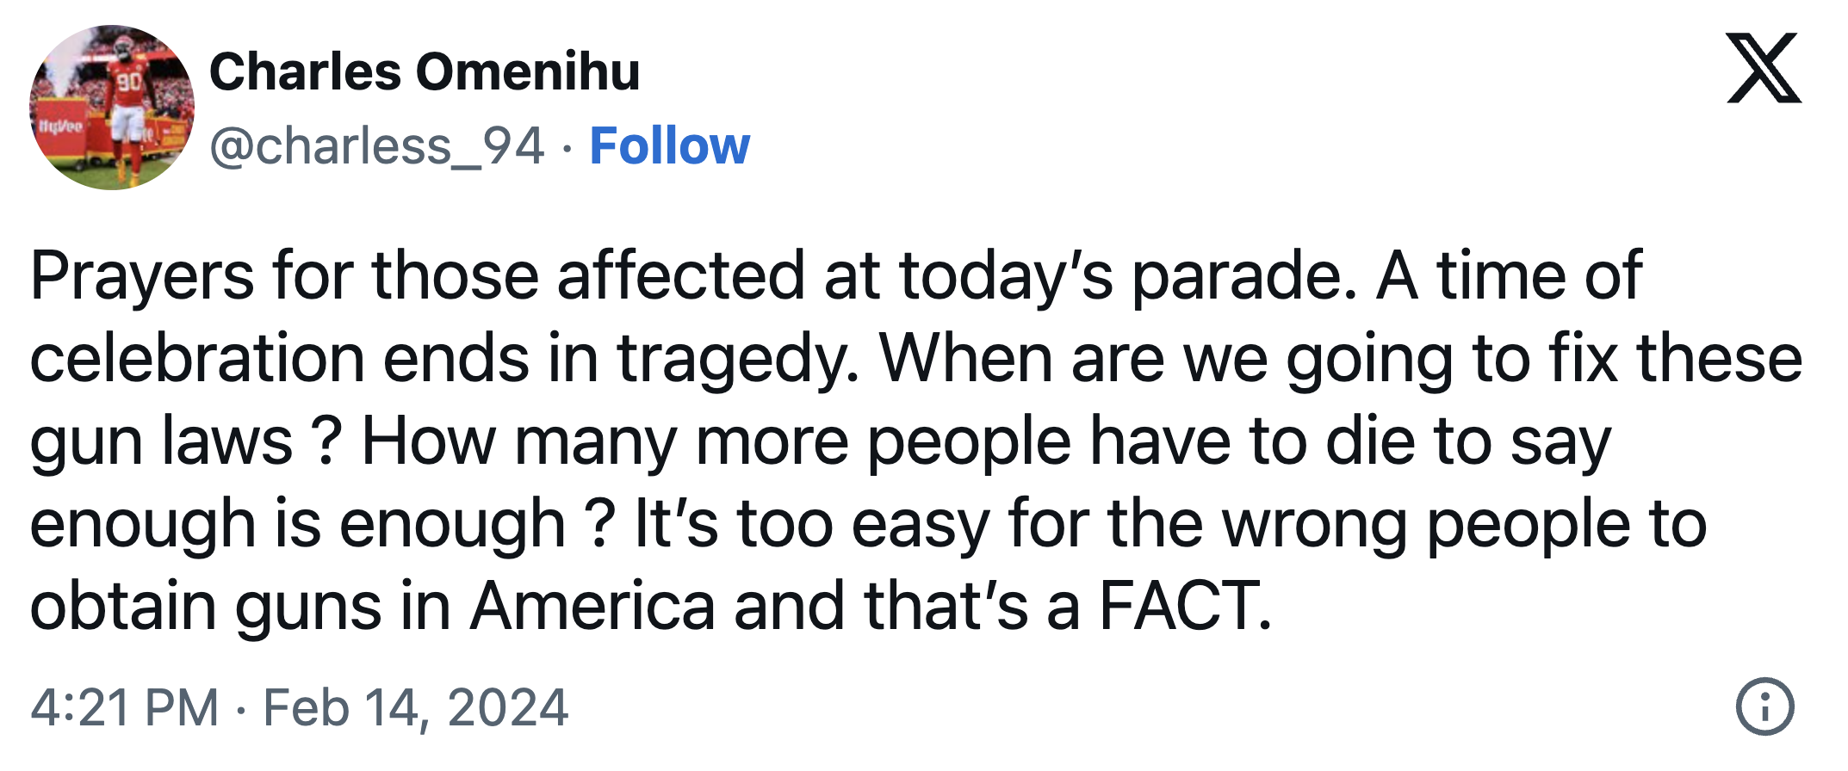The image size is (1848, 771).
Task: Click the tweet info icon
Action: (1764, 707)
